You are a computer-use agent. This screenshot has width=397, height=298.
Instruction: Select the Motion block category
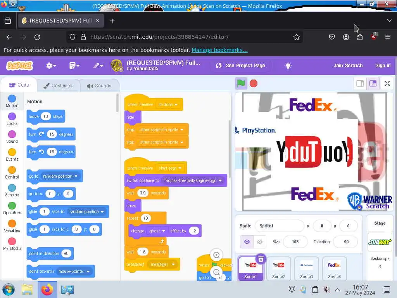(x=12, y=101)
